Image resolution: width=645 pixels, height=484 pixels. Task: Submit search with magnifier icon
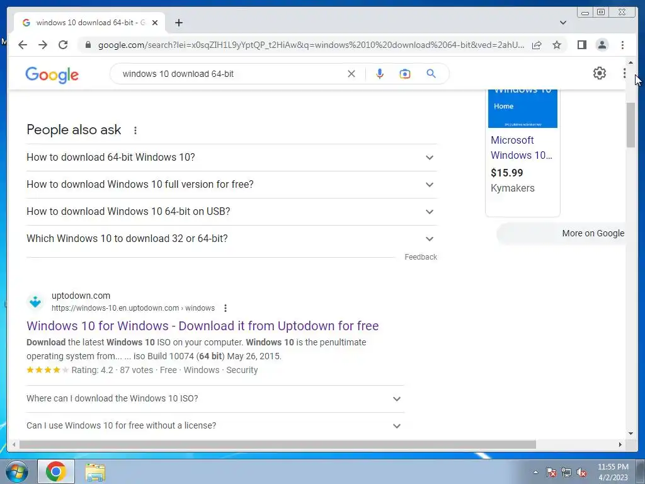(431, 74)
